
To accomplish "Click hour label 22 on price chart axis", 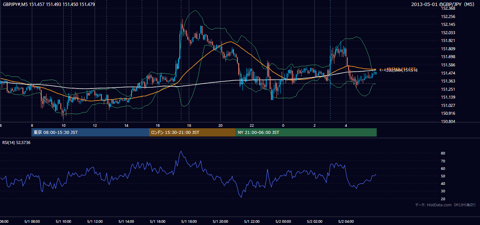I will click(252, 126).
